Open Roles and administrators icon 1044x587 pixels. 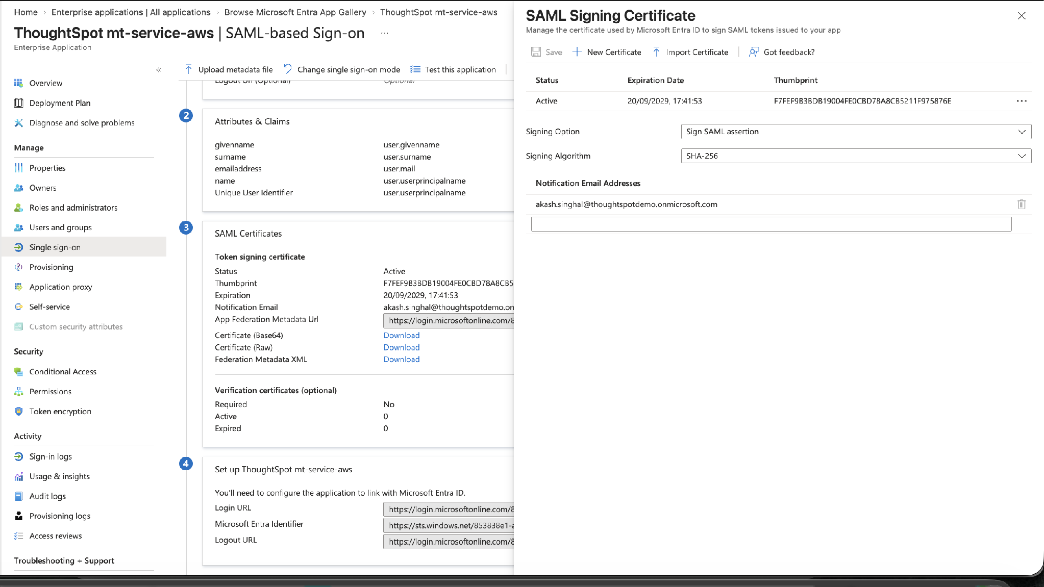click(18, 208)
